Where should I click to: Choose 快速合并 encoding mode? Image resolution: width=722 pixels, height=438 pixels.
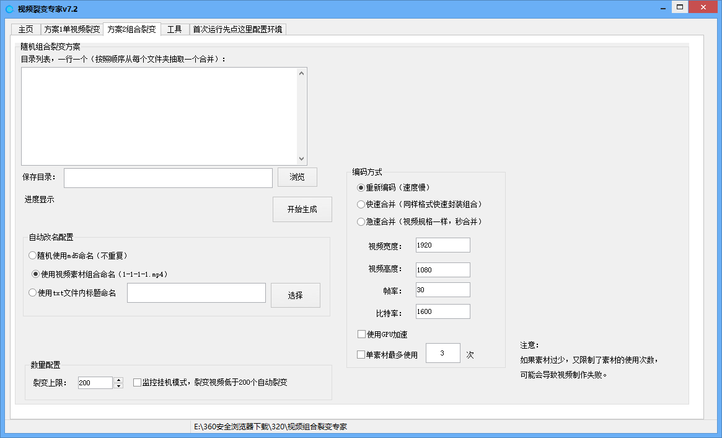click(x=361, y=204)
